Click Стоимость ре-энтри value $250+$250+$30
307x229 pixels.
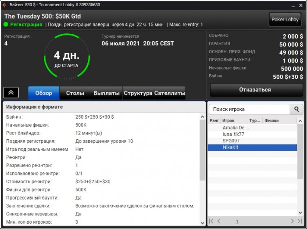93,182
